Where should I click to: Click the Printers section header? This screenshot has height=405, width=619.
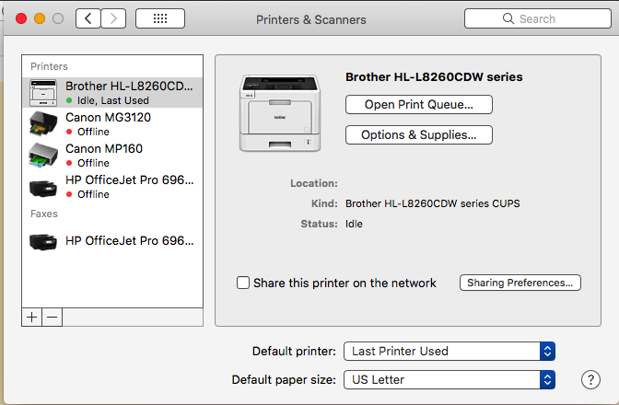click(x=49, y=66)
